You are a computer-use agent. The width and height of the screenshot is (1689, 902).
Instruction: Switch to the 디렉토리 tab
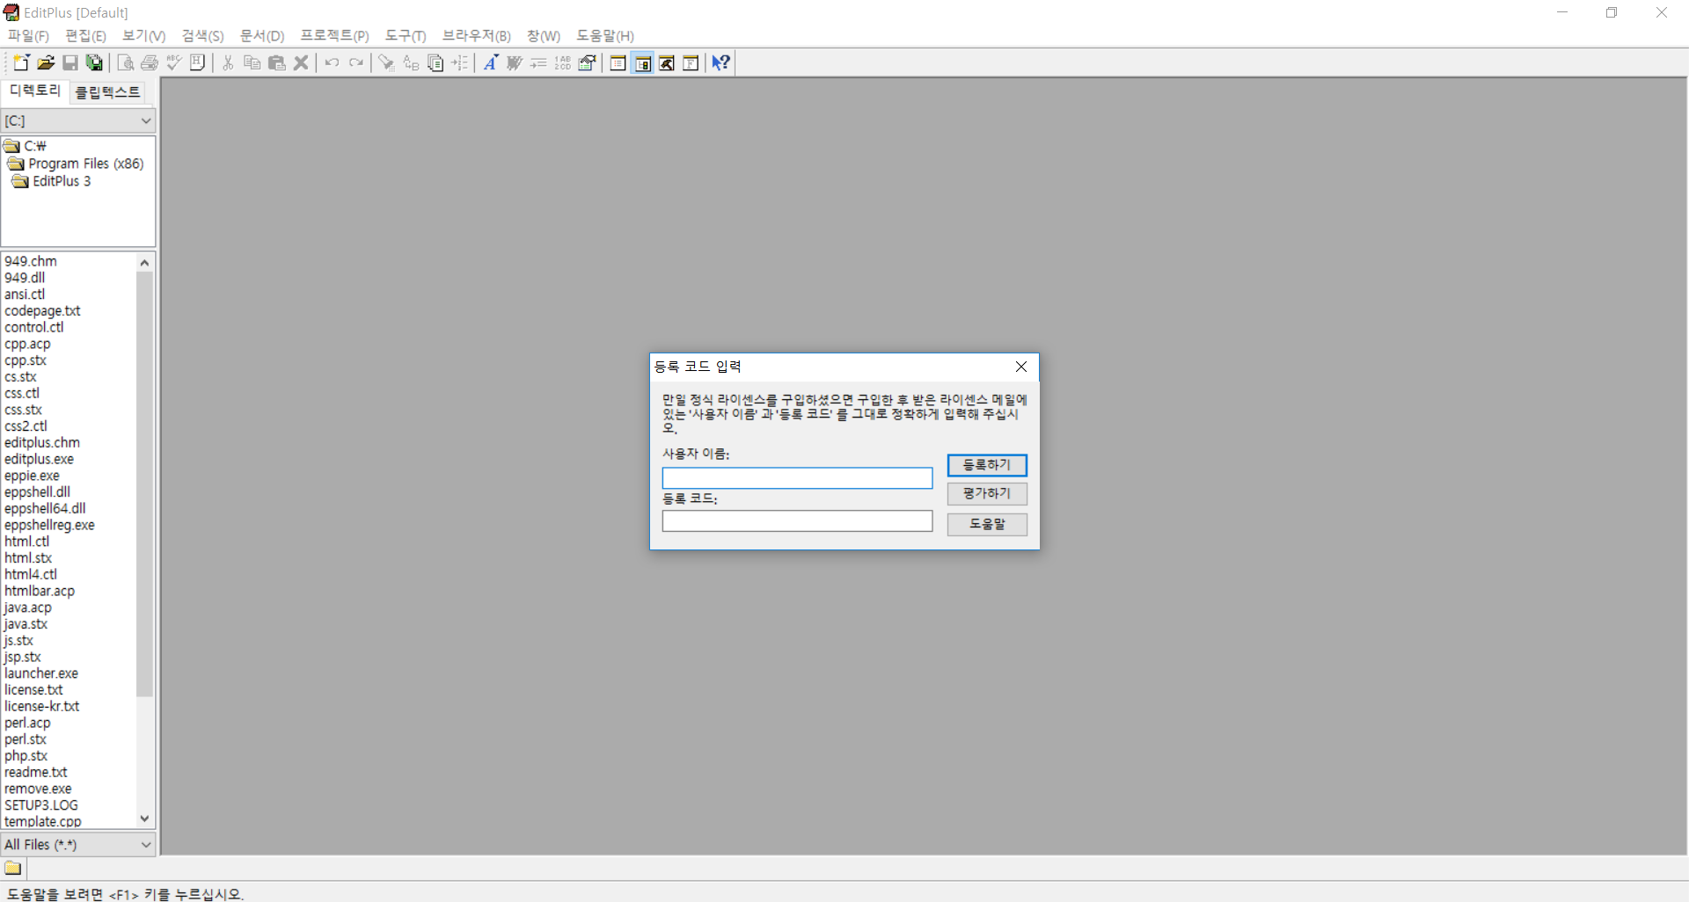point(35,91)
